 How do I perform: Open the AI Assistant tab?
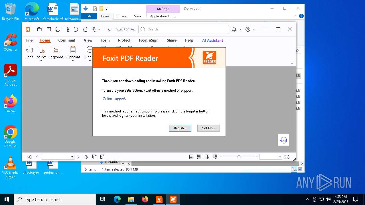coord(212,40)
